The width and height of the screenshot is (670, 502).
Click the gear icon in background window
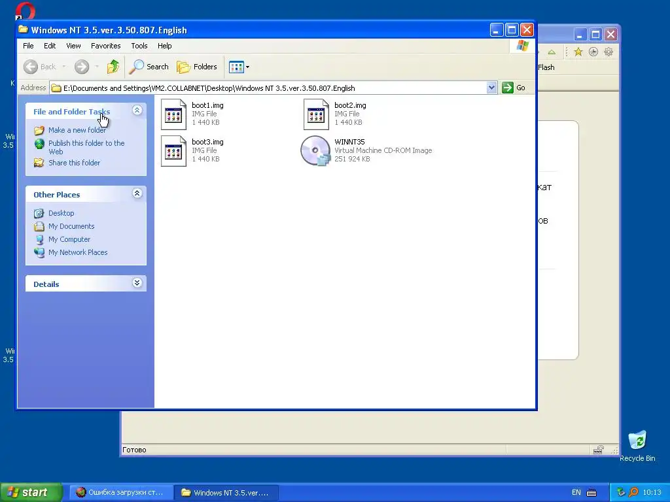(x=608, y=52)
